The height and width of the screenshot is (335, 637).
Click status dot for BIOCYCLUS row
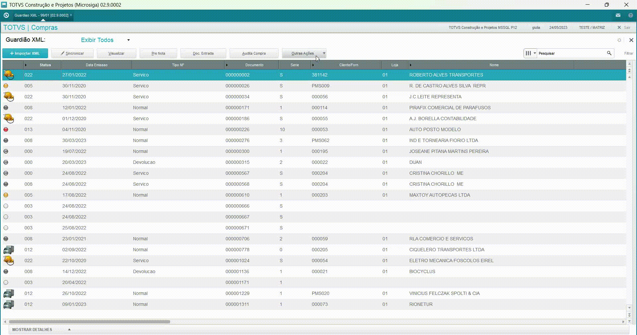6,271
